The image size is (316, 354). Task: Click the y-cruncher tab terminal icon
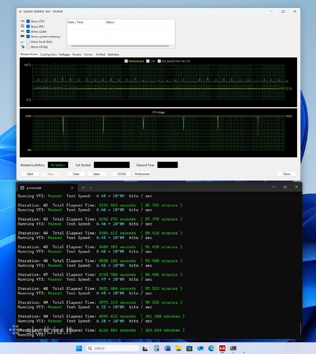22,188
